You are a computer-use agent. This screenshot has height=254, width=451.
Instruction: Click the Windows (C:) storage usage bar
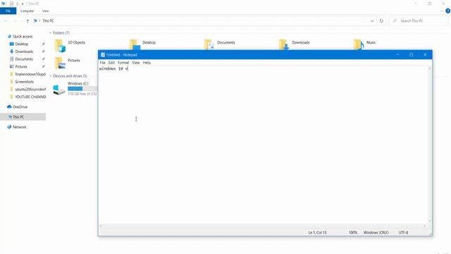[82, 89]
